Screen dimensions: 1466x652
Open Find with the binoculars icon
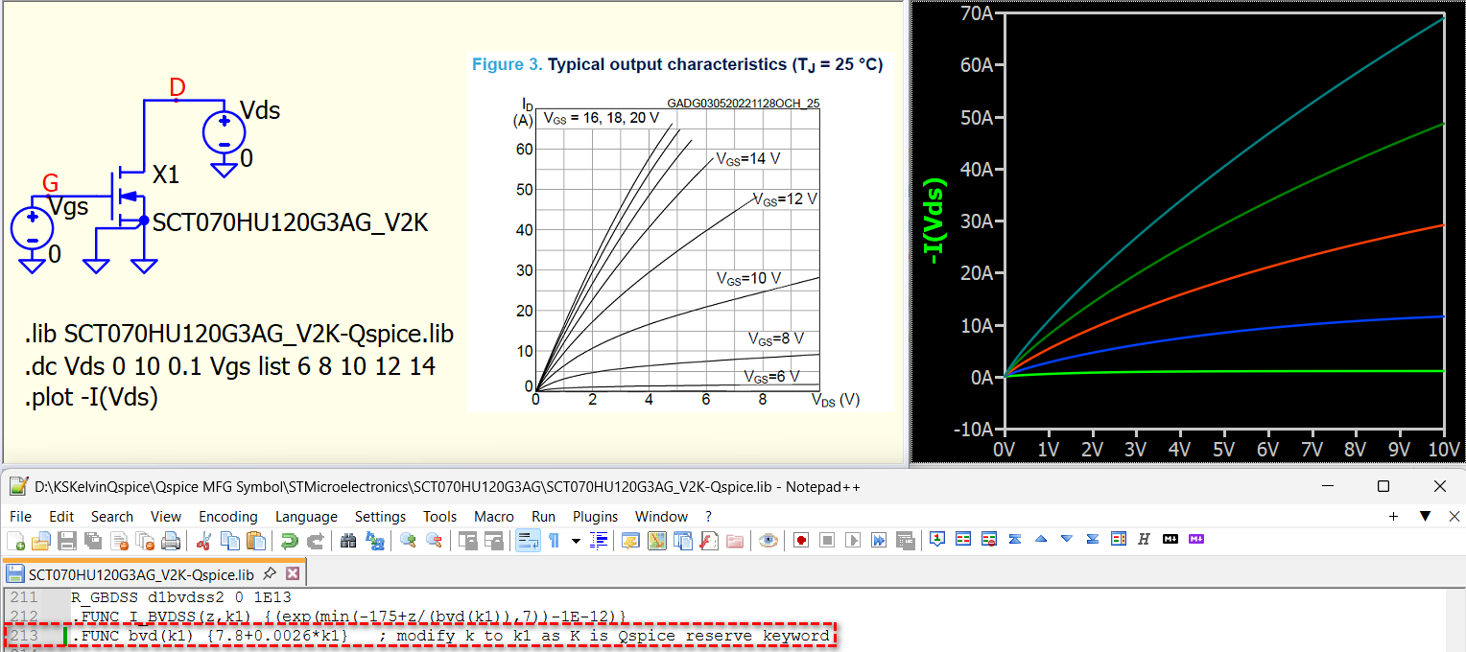[x=348, y=541]
